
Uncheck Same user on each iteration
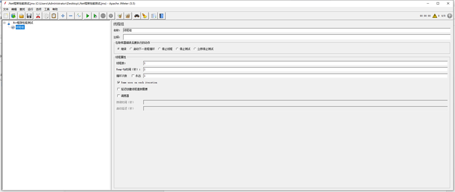pos(118,83)
